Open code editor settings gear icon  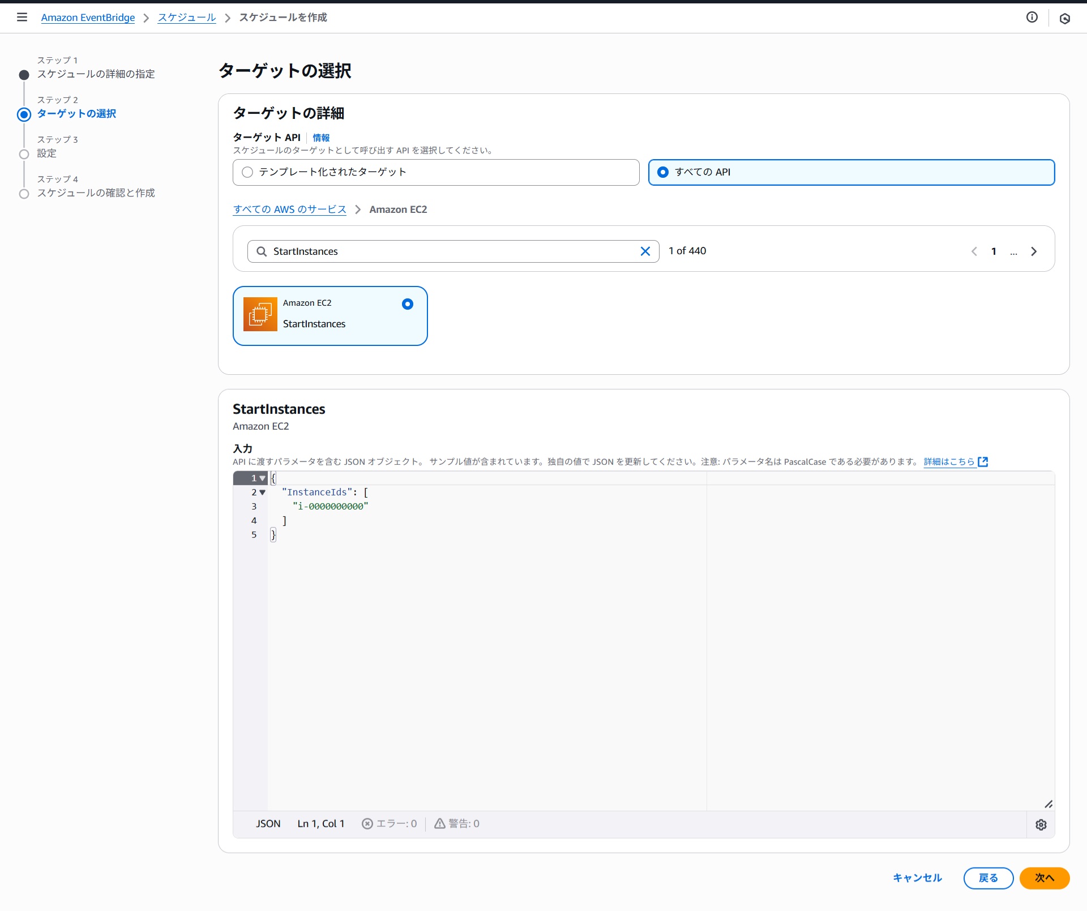[x=1041, y=824]
